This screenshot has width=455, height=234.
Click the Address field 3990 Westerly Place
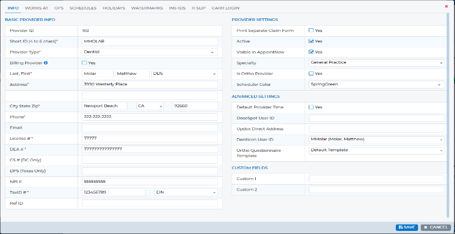tap(150, 84)
